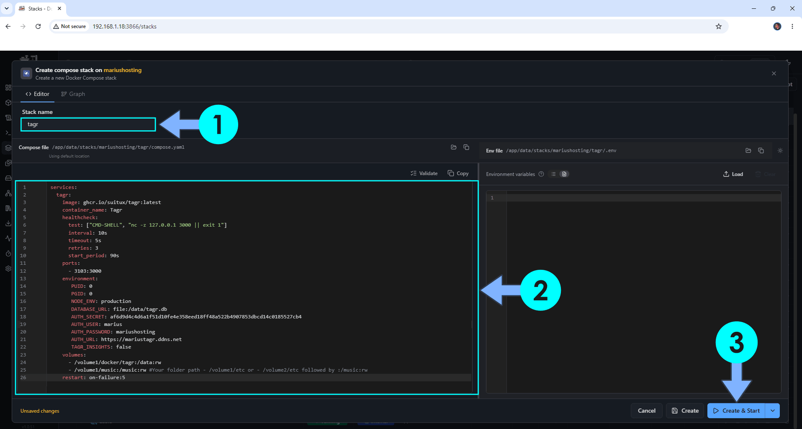Screen dimensions: 802x429
Task: Click the Create & Start button
Action: (736, 411)
